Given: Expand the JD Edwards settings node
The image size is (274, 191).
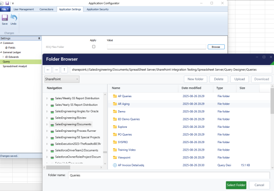Looking at the screenshot, I should click(x=4, y=57).
